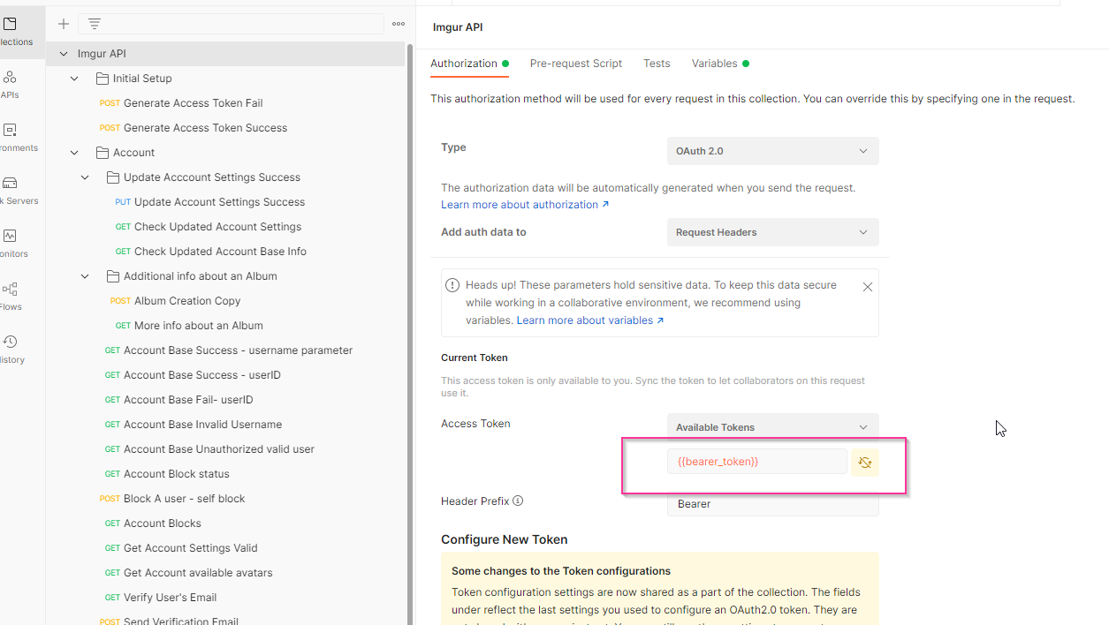The height and width of the screenshot is (625, 1109).
Task: Open the Add auth data to dropdown
Action: (772, 232)
